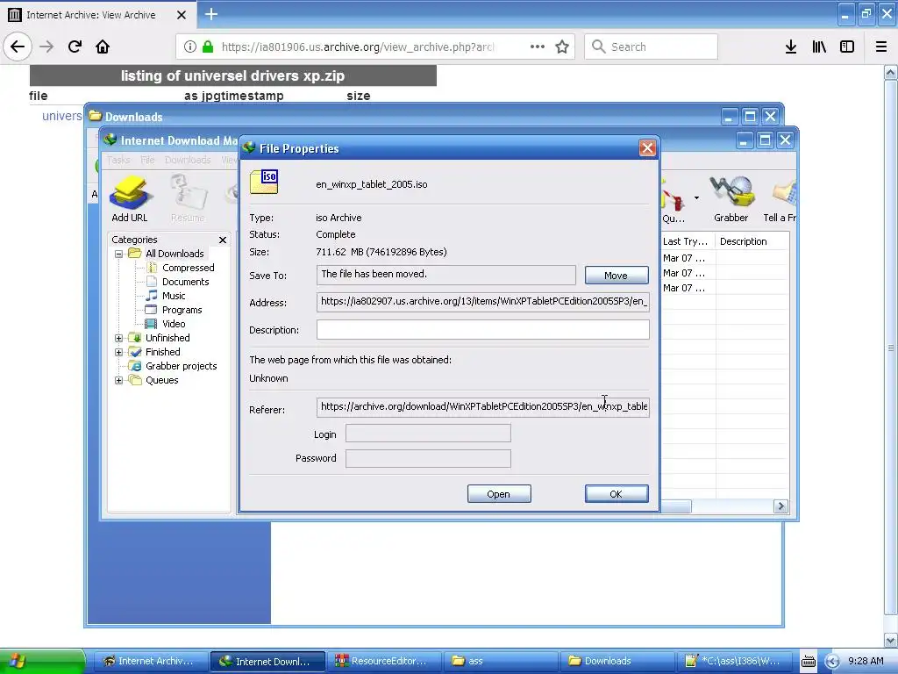Switch to ResourceEditor taskbar button
Screen dimensions: 898x674
click(384, 662)
